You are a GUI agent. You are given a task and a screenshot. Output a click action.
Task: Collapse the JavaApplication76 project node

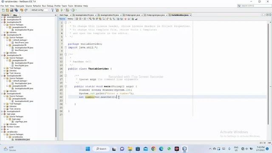coord(2,22)
